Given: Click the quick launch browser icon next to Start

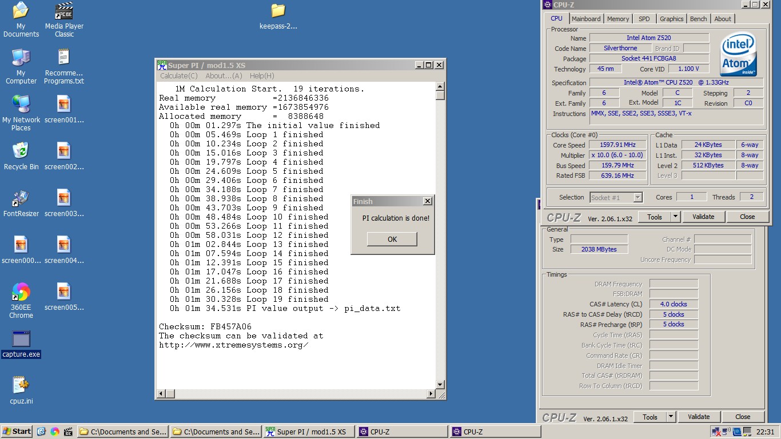Looking at the screenshot, I should 41,432.
